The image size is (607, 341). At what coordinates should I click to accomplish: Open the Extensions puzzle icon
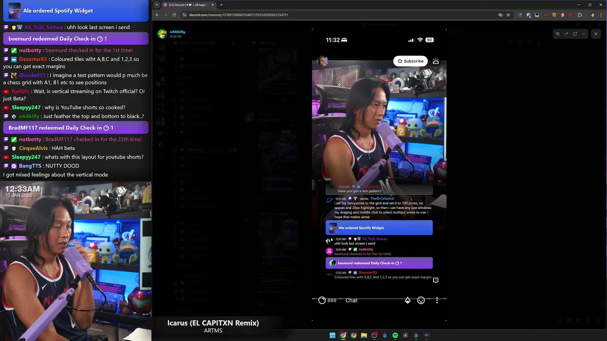[x=579, y=15]
